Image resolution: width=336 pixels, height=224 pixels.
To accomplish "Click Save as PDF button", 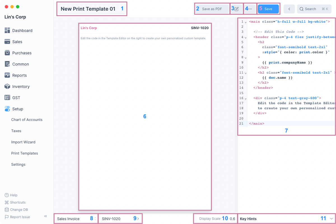I will [212, 9].
